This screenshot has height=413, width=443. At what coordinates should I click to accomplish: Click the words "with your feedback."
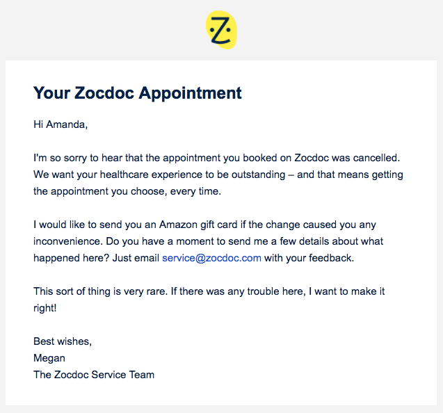coord(309,258)
